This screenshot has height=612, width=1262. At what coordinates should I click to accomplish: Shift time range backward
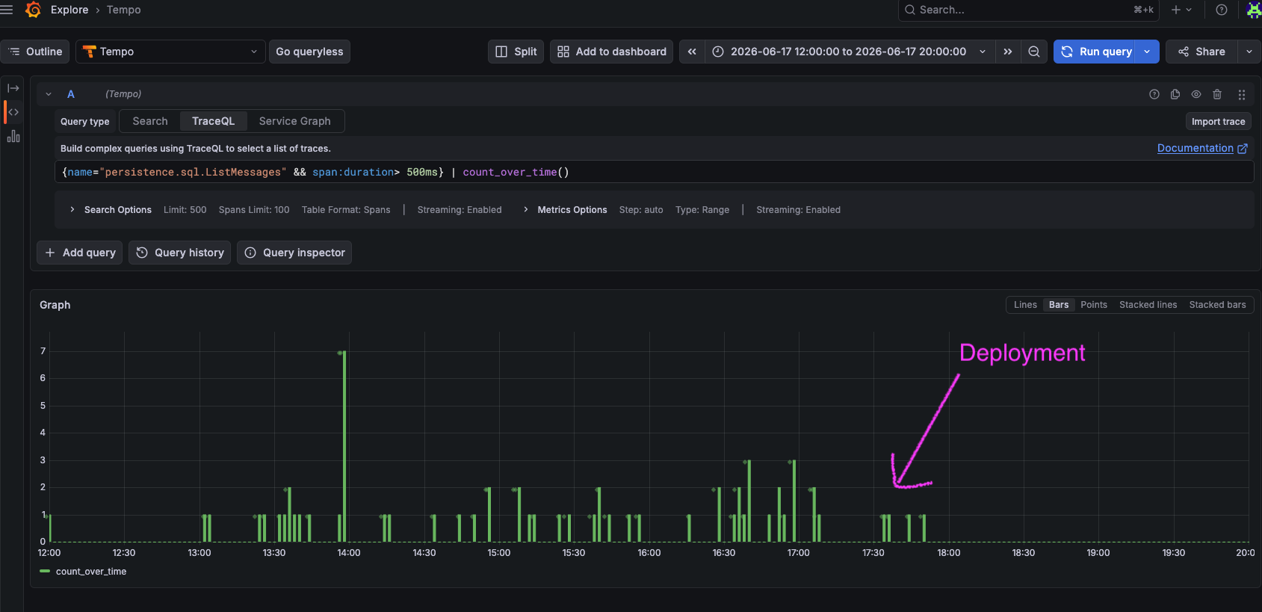[x=692, y=52]
